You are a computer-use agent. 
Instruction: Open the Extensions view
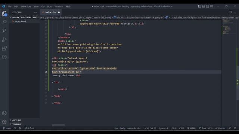point(4,48)
